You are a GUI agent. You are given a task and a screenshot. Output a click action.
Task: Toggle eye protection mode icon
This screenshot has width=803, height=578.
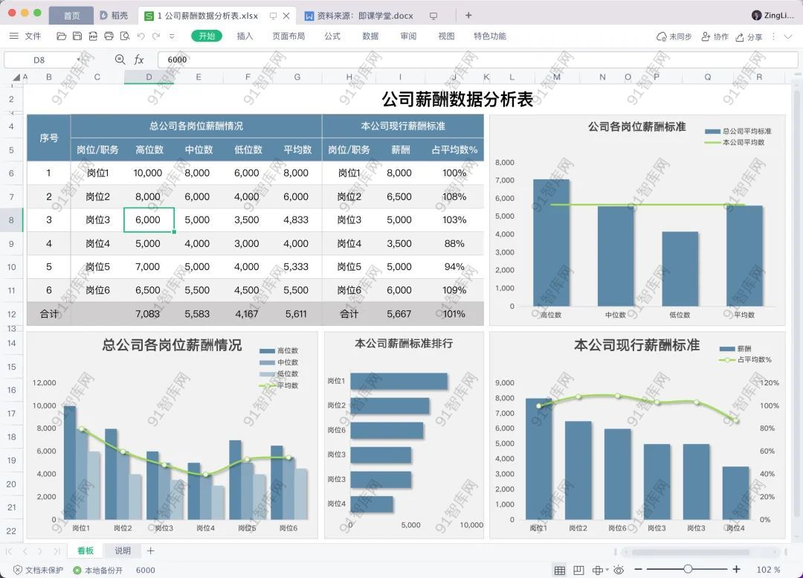coord(618,570)
